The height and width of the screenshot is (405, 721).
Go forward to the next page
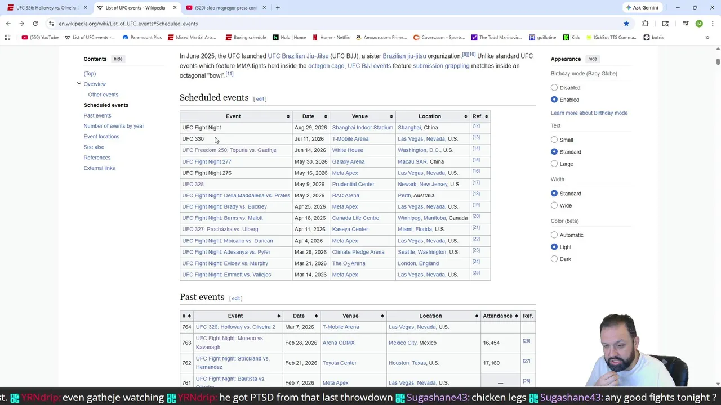point(21,24)
